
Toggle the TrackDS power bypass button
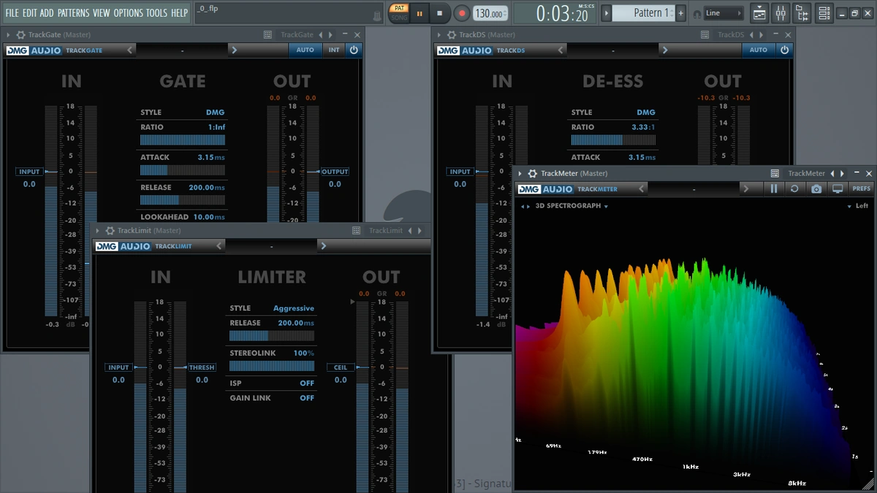[784, 50]
